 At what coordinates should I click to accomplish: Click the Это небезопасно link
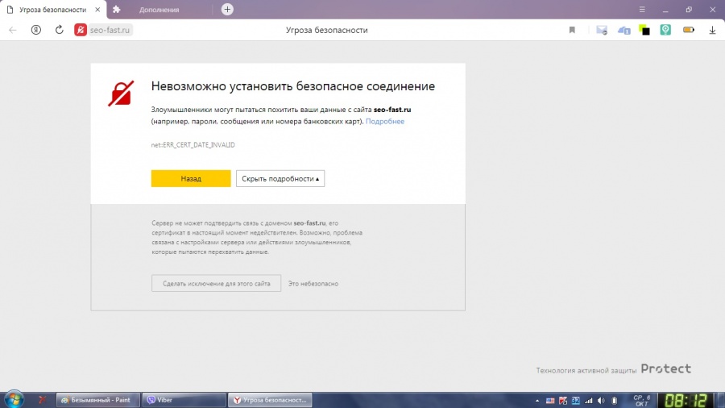tap(313, 284)
